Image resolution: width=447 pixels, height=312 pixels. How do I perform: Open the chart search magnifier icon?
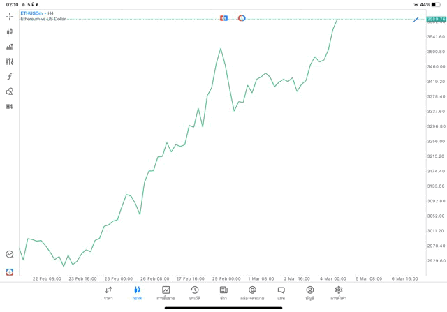[x=9, y=255]
